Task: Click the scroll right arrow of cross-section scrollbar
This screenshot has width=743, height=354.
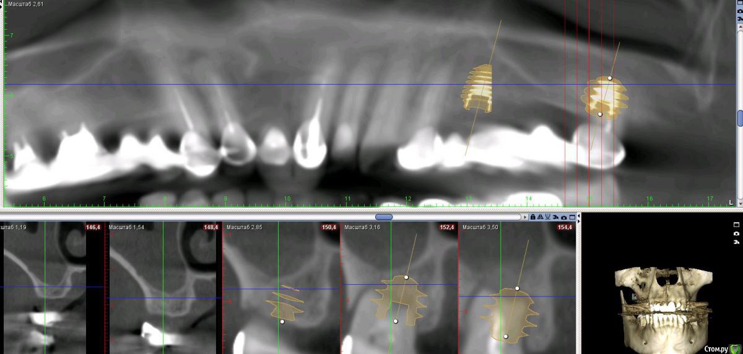Action: [x=526, y=217]
